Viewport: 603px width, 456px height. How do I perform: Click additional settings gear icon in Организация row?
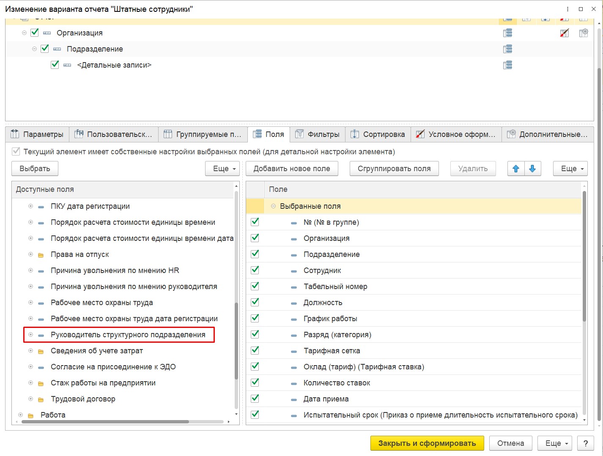(584, 33)
